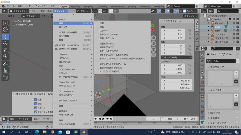Switch orthographic/perspective grid icon
The image size is (241, 135).
click(x=153, y=55)
